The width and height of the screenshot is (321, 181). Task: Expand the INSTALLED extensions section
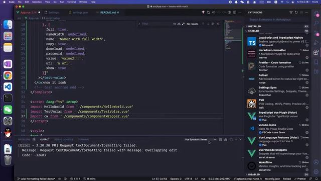[277, 26]
